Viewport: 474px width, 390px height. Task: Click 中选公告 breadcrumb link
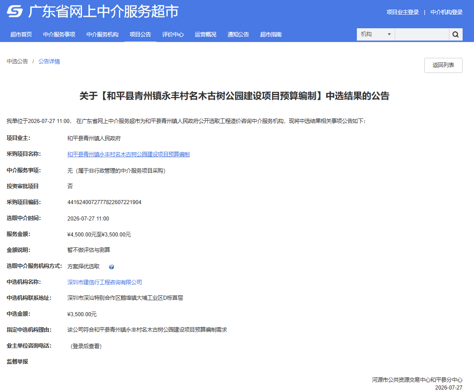tap(17, 62)
